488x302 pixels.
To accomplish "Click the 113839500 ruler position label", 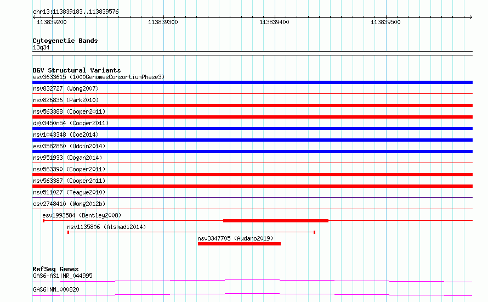I will [x=385, y=22].
